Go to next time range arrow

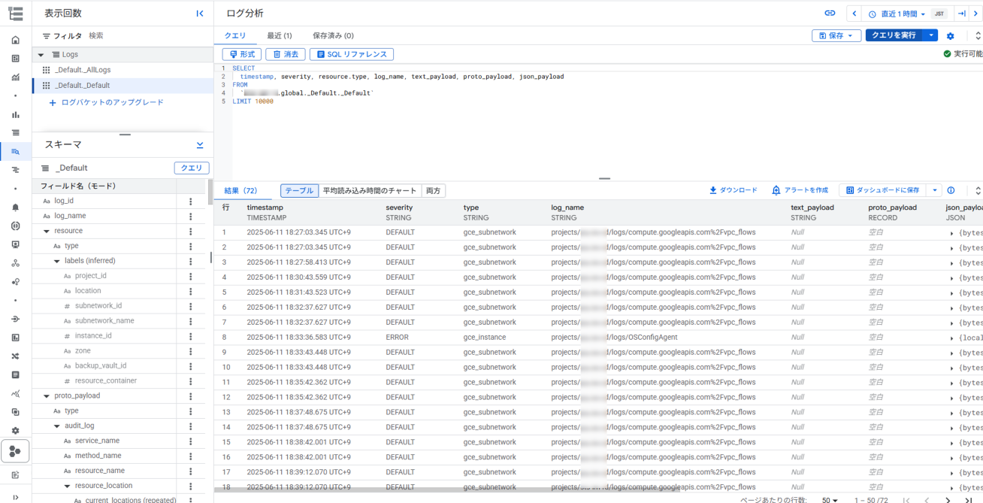coord(975,14)
